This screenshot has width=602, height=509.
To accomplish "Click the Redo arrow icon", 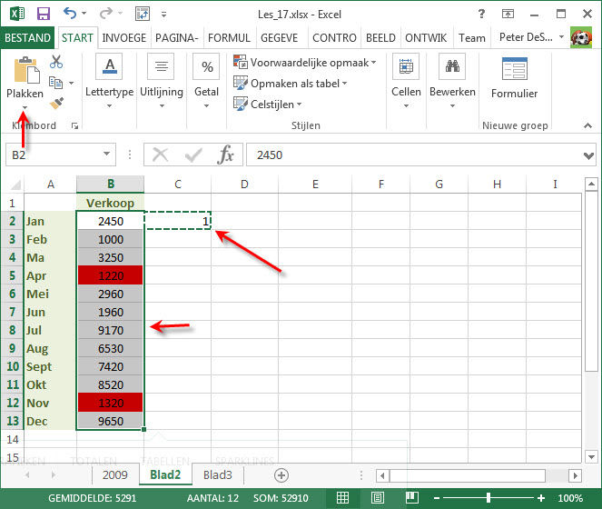I will coord(105,14).
